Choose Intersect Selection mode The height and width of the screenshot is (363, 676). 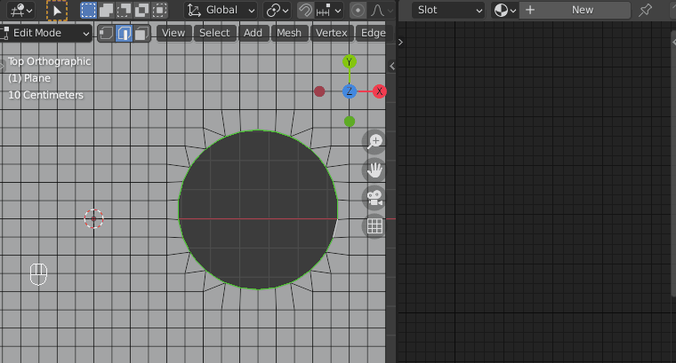pos(159,10)
